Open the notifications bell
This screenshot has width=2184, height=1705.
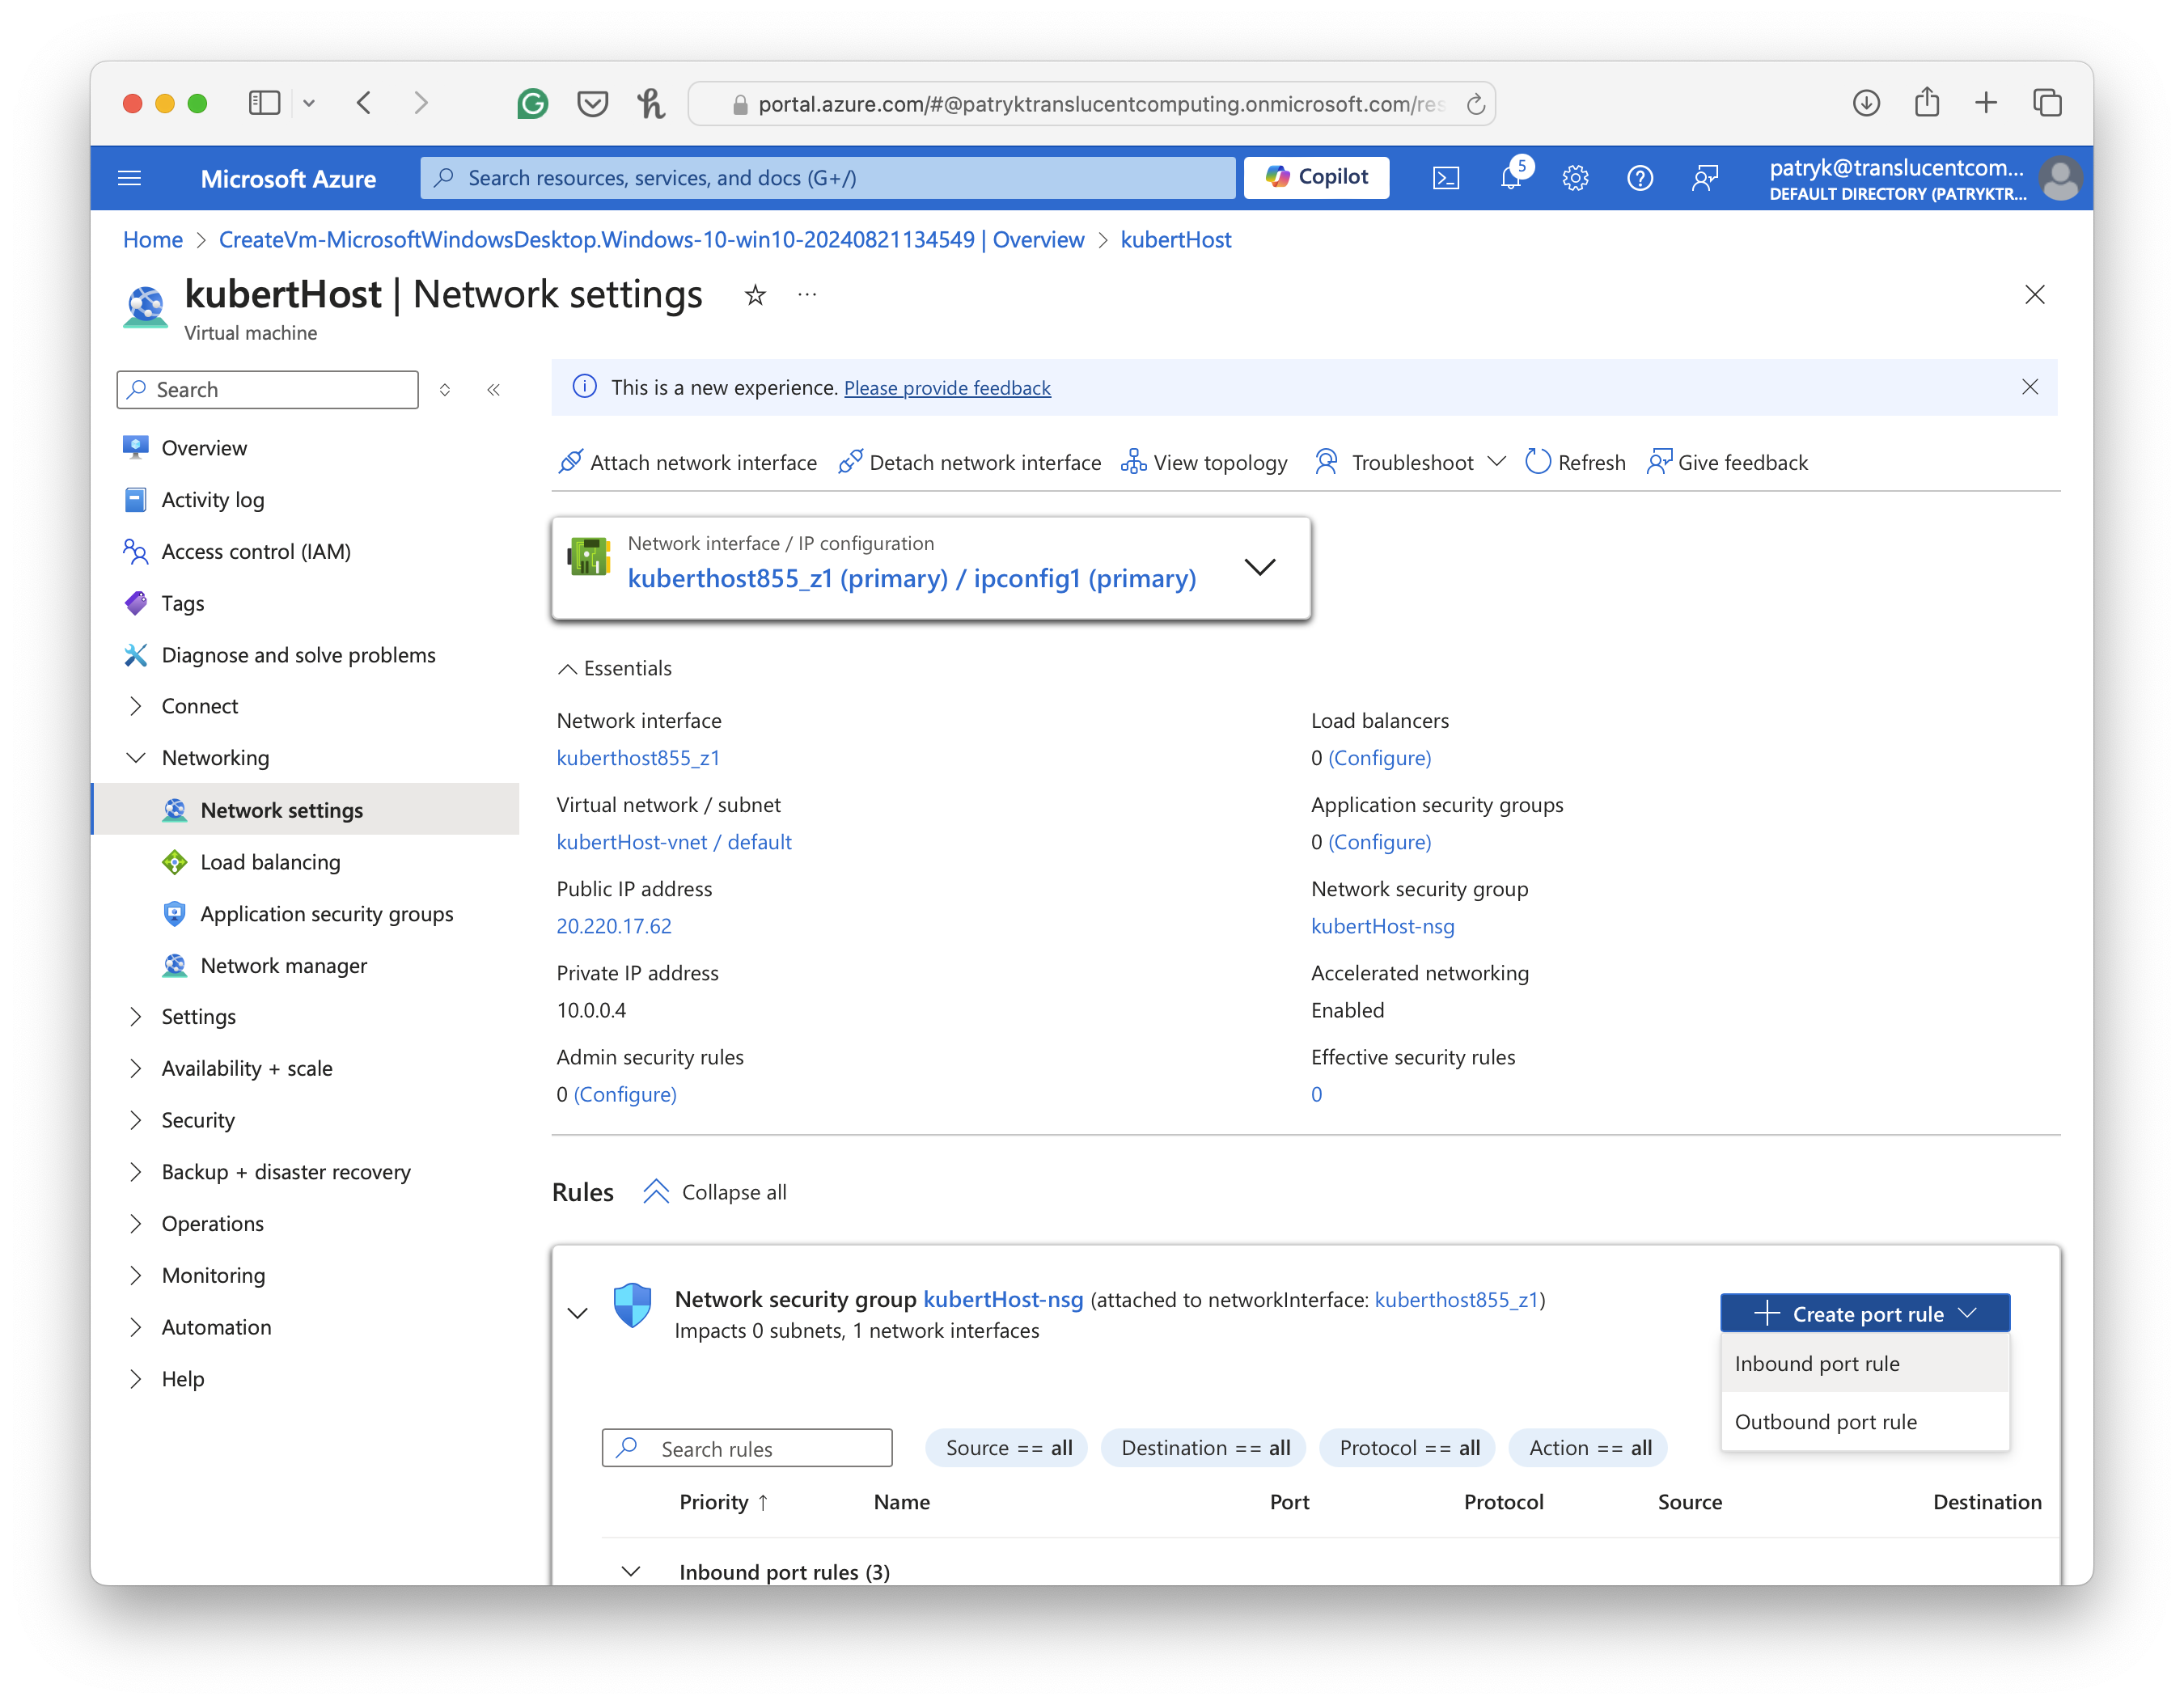coord(1510,178)
